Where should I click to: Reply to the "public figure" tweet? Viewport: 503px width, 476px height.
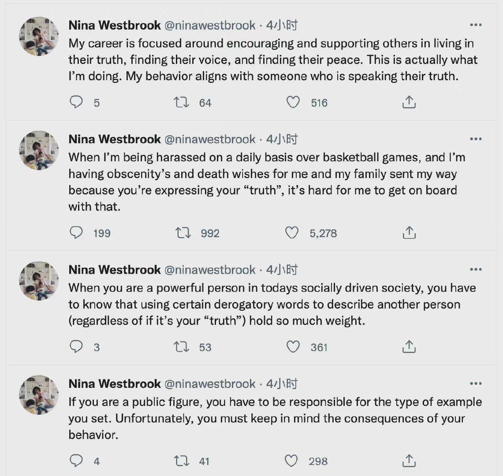[77, 461]
